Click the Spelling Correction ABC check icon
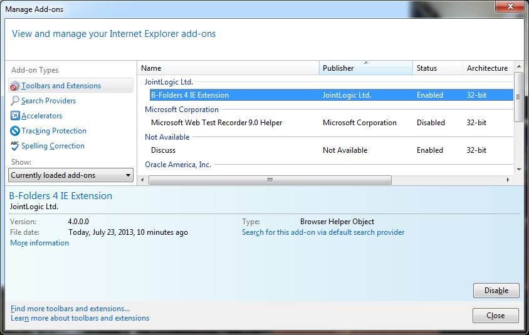529x335 pixels. pos(15,146)
